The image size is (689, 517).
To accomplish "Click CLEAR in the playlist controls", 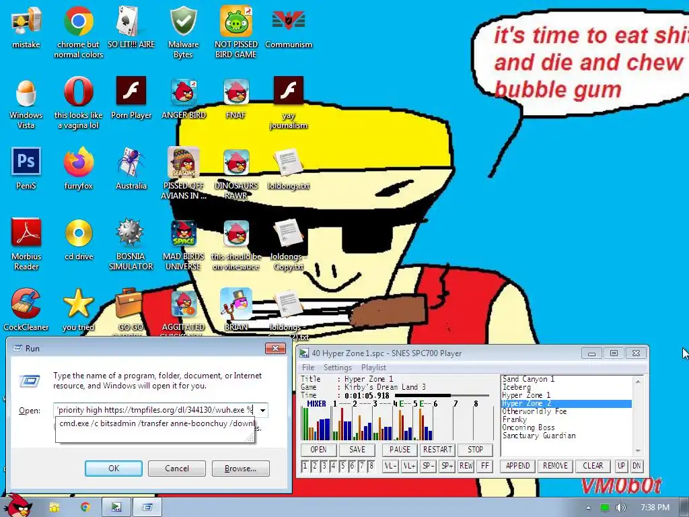I will [593, 466].
